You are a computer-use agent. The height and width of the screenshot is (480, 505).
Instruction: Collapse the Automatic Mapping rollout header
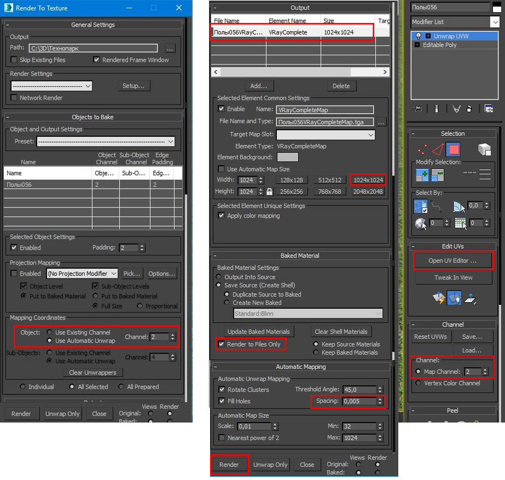tap(301, 367)
